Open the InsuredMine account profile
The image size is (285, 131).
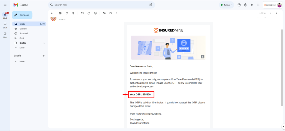pyautogui.click(x=273, y=5)
